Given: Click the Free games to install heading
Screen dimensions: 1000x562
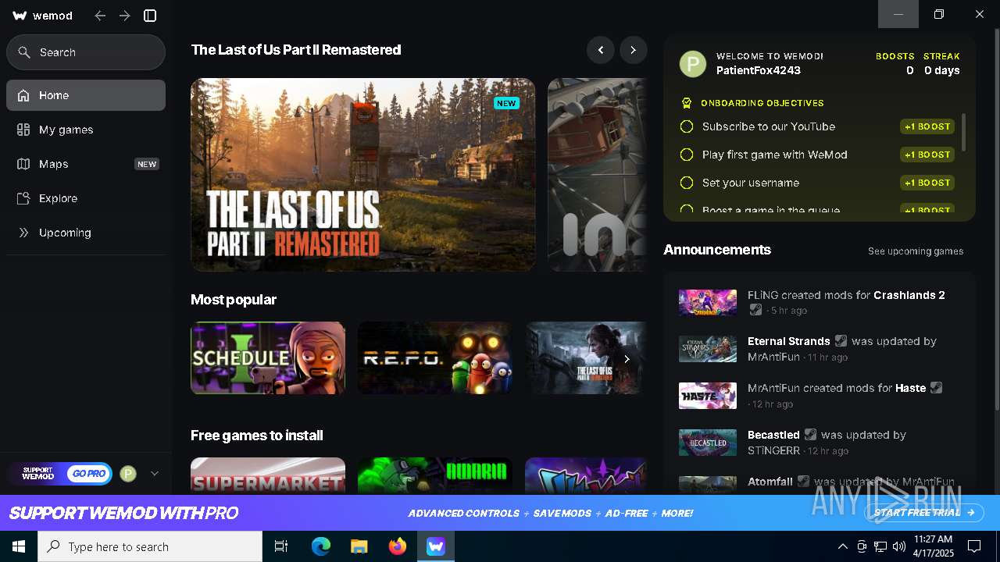Looking at the screenshot, I should 257,436.
